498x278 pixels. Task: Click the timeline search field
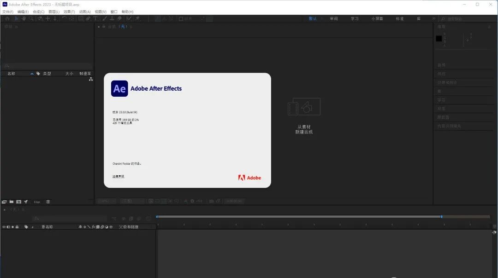tap(70, 219)
